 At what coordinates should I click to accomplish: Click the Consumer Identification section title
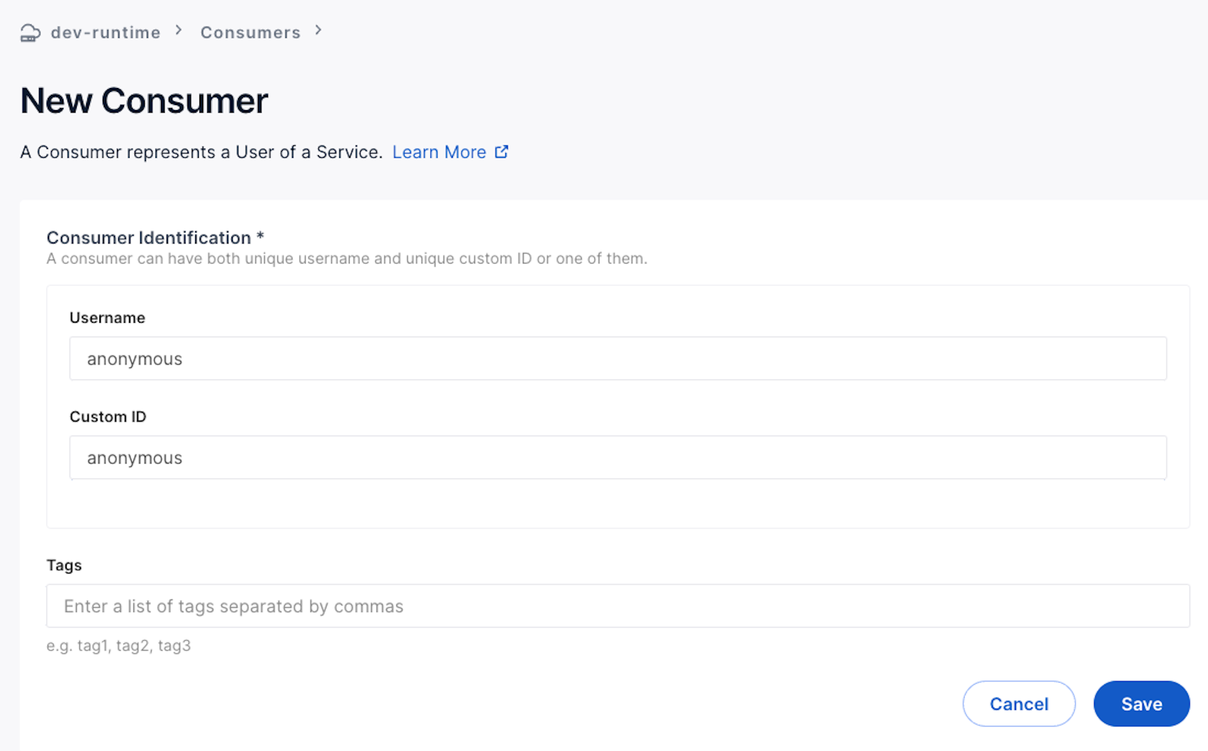tap(148, 238)
